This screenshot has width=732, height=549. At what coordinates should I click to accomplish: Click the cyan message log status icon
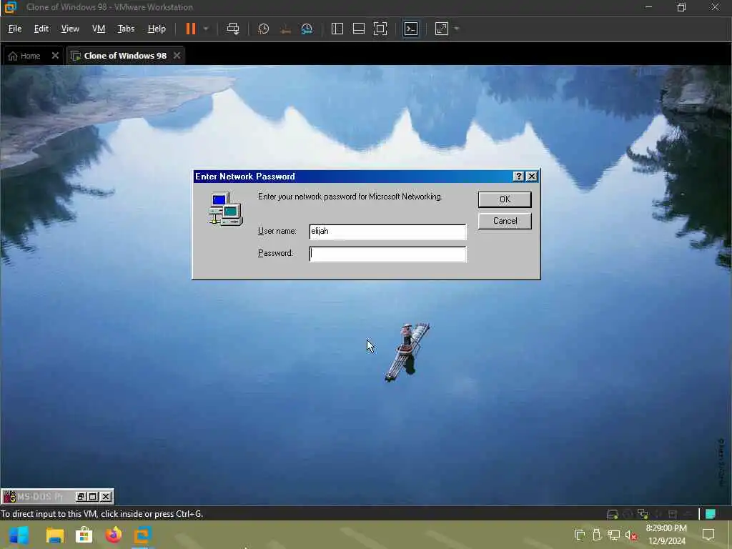click(x=711, y=514)
